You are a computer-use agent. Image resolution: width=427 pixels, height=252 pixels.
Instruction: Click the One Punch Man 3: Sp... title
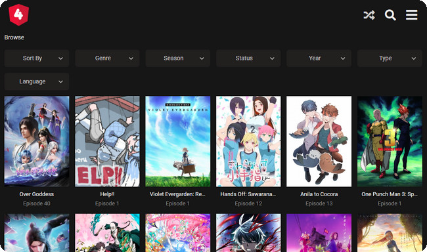390,194
